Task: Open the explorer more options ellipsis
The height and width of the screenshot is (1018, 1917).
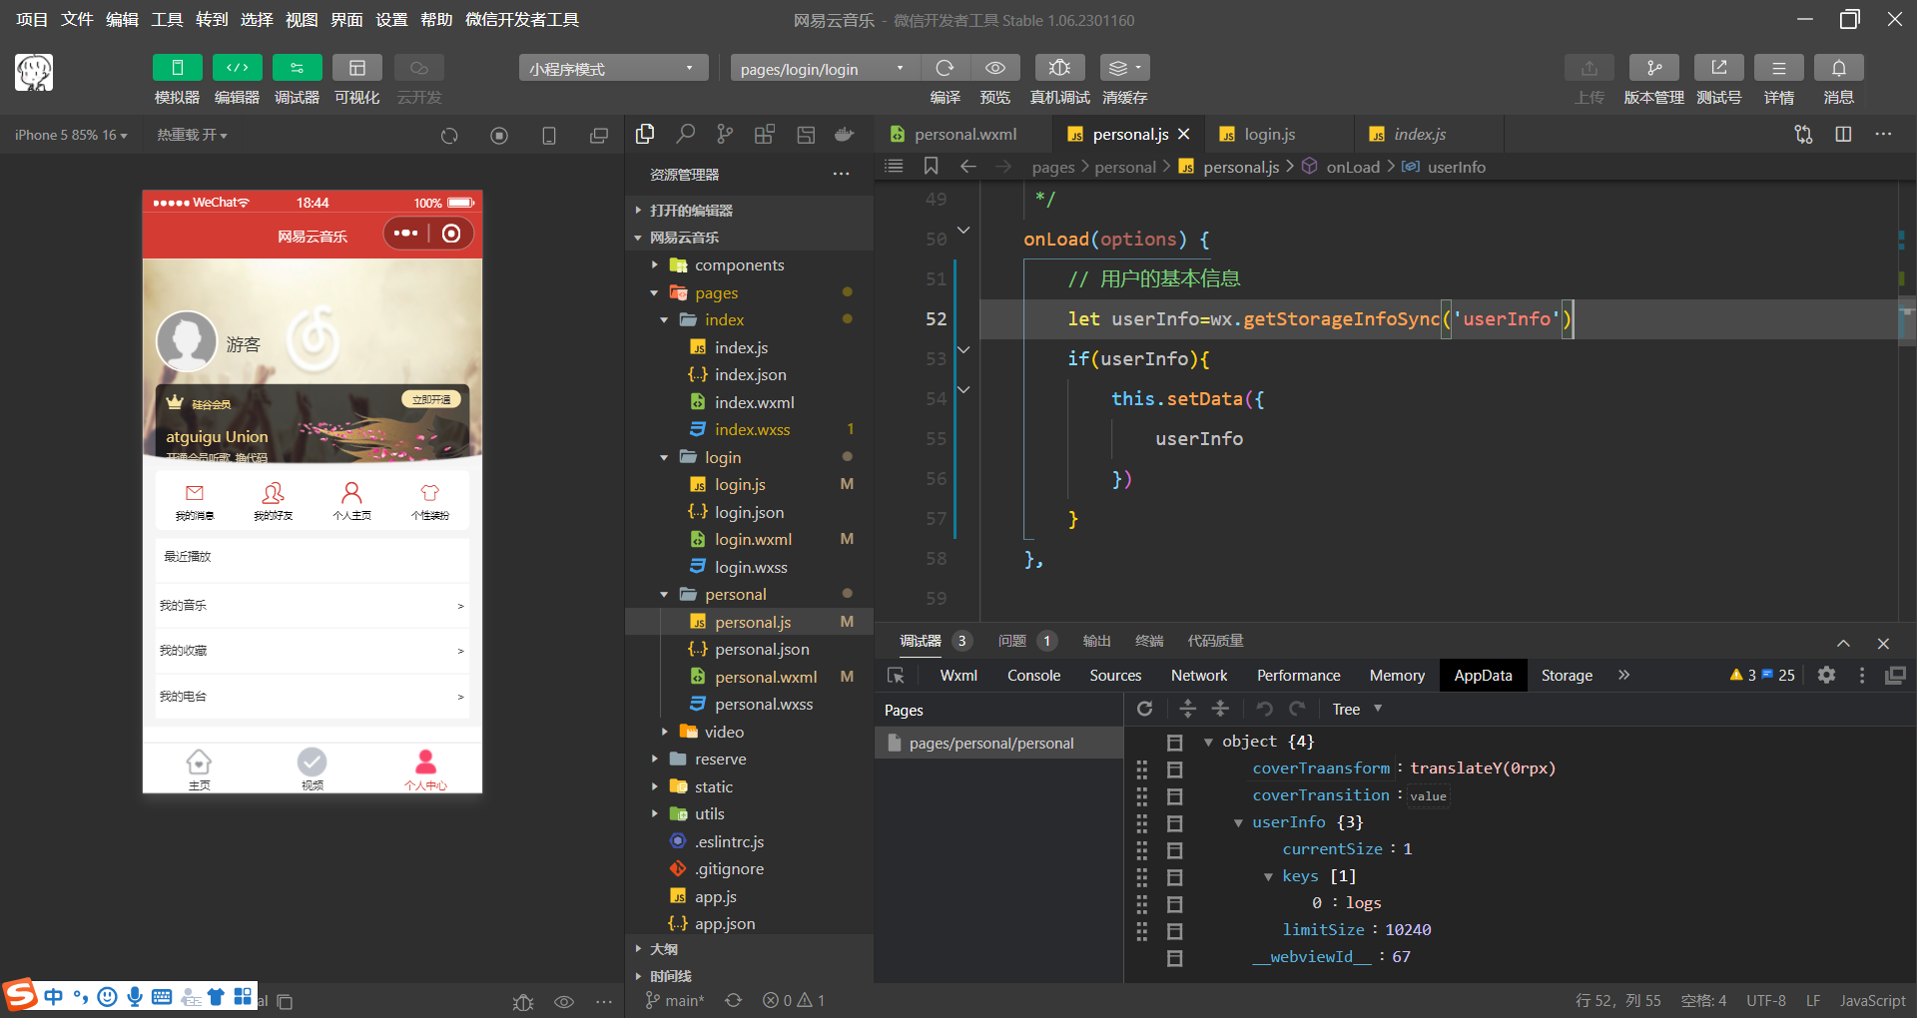Action: point(842,174)
